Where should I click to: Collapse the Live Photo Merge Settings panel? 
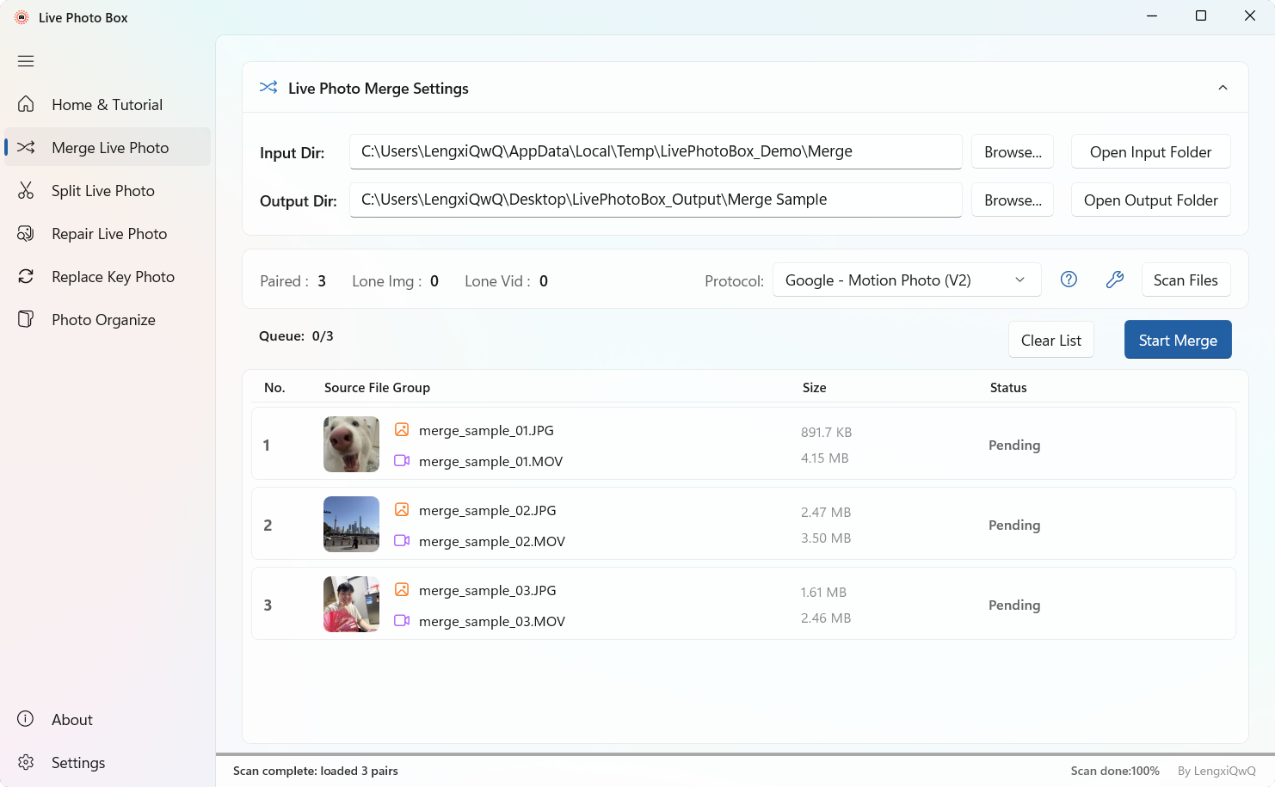tap(1223, 88)
